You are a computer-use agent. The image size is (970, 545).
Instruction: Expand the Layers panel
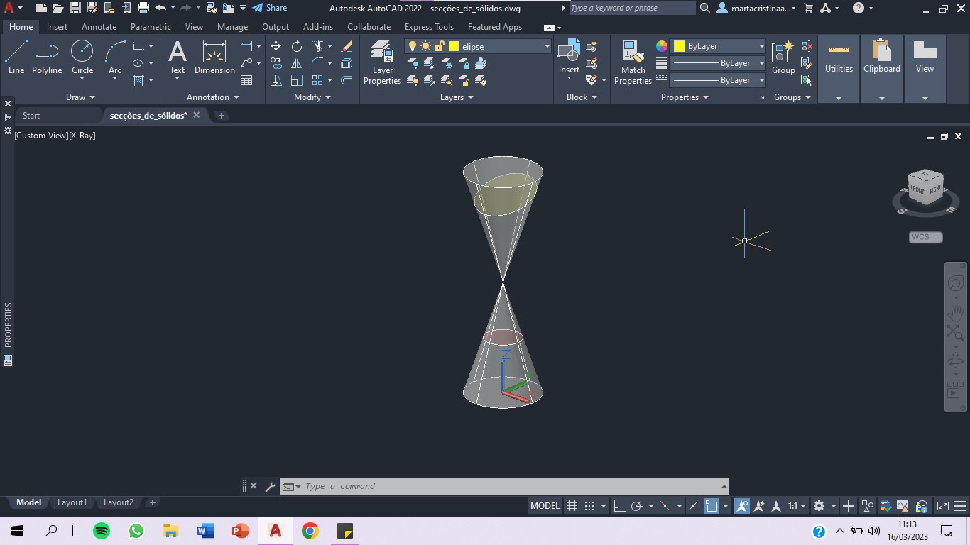[x=457, y=97]
